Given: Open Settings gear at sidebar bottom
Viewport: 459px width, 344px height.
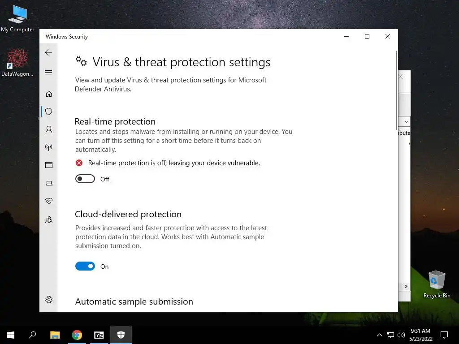Looking at the screenshot, I should [49, 300].
